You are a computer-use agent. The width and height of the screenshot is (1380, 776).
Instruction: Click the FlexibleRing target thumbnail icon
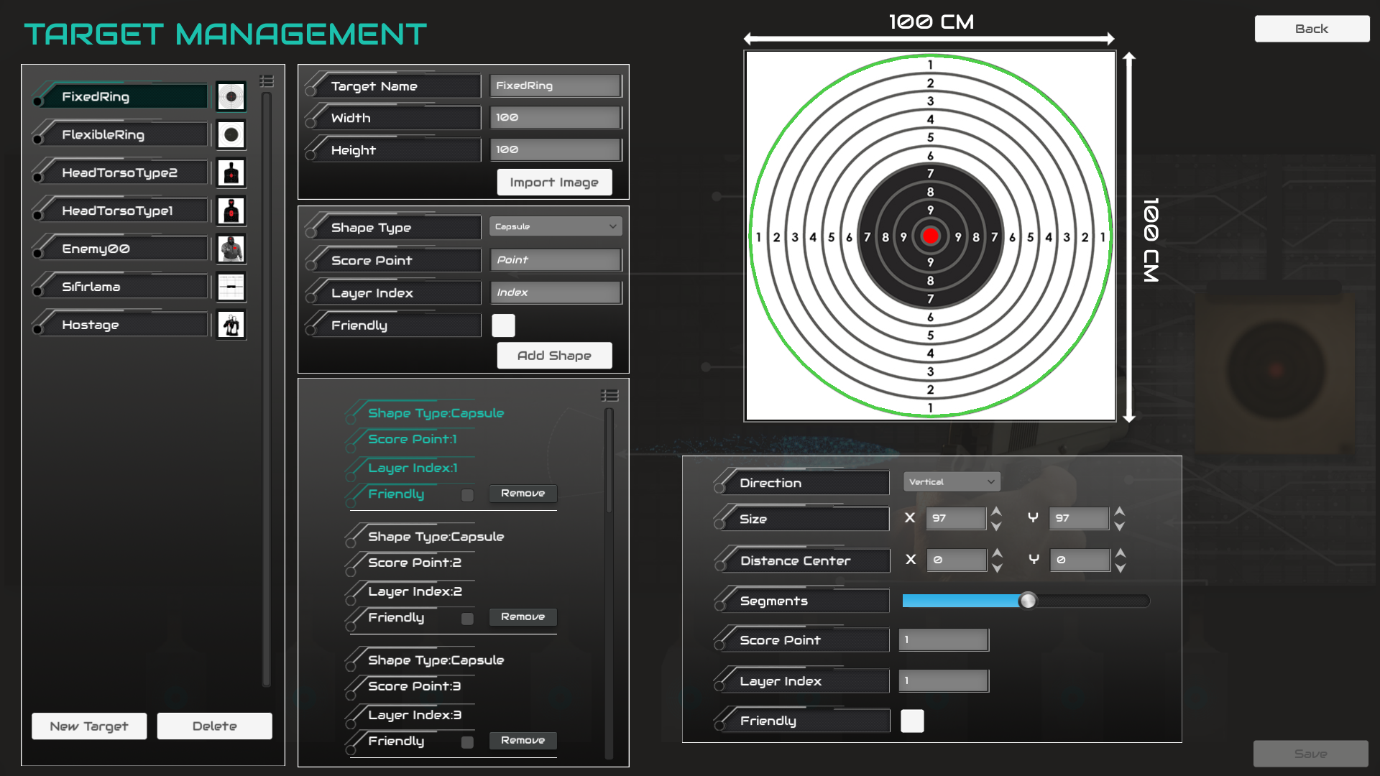[x=231, y=134]
